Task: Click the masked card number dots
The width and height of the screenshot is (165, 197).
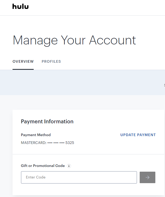Action: [x=56, y=143]
